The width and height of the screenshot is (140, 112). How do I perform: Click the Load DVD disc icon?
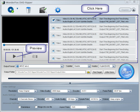[x=11, y=10]
